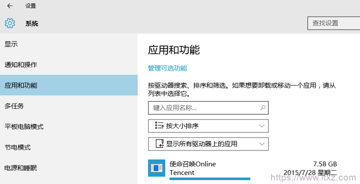Click the system settings gear icon

(10, 23)
